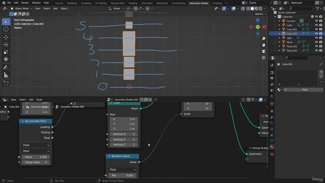Screen dimensions: 325x183
Task: Toggle visibility eye for Light
Action: [316, 38]
